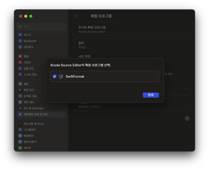Image resolution: width=209 pixels, height=170 pixels.
Task: Open Bluetooth settings in sidebar
Action: point(30,41)
